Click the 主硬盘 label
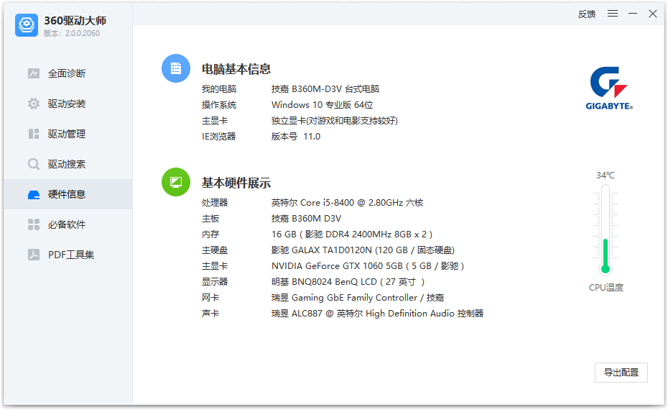The height and width of the screenshot is (410, 668). click(215, 250)
